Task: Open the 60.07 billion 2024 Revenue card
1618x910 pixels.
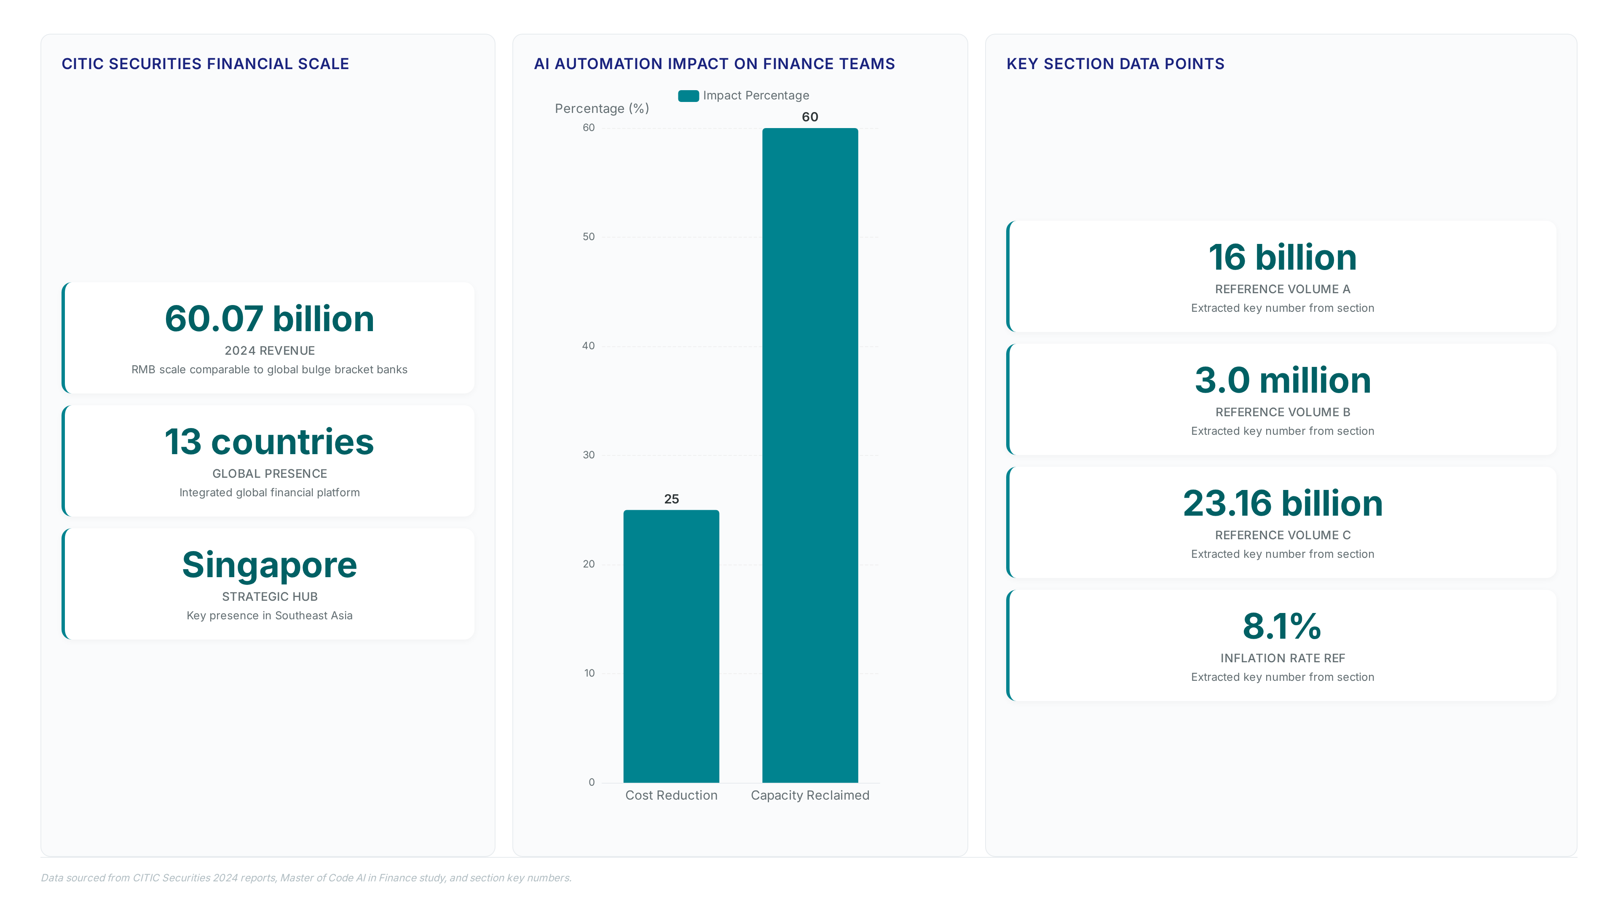Action: click(268, 338)
